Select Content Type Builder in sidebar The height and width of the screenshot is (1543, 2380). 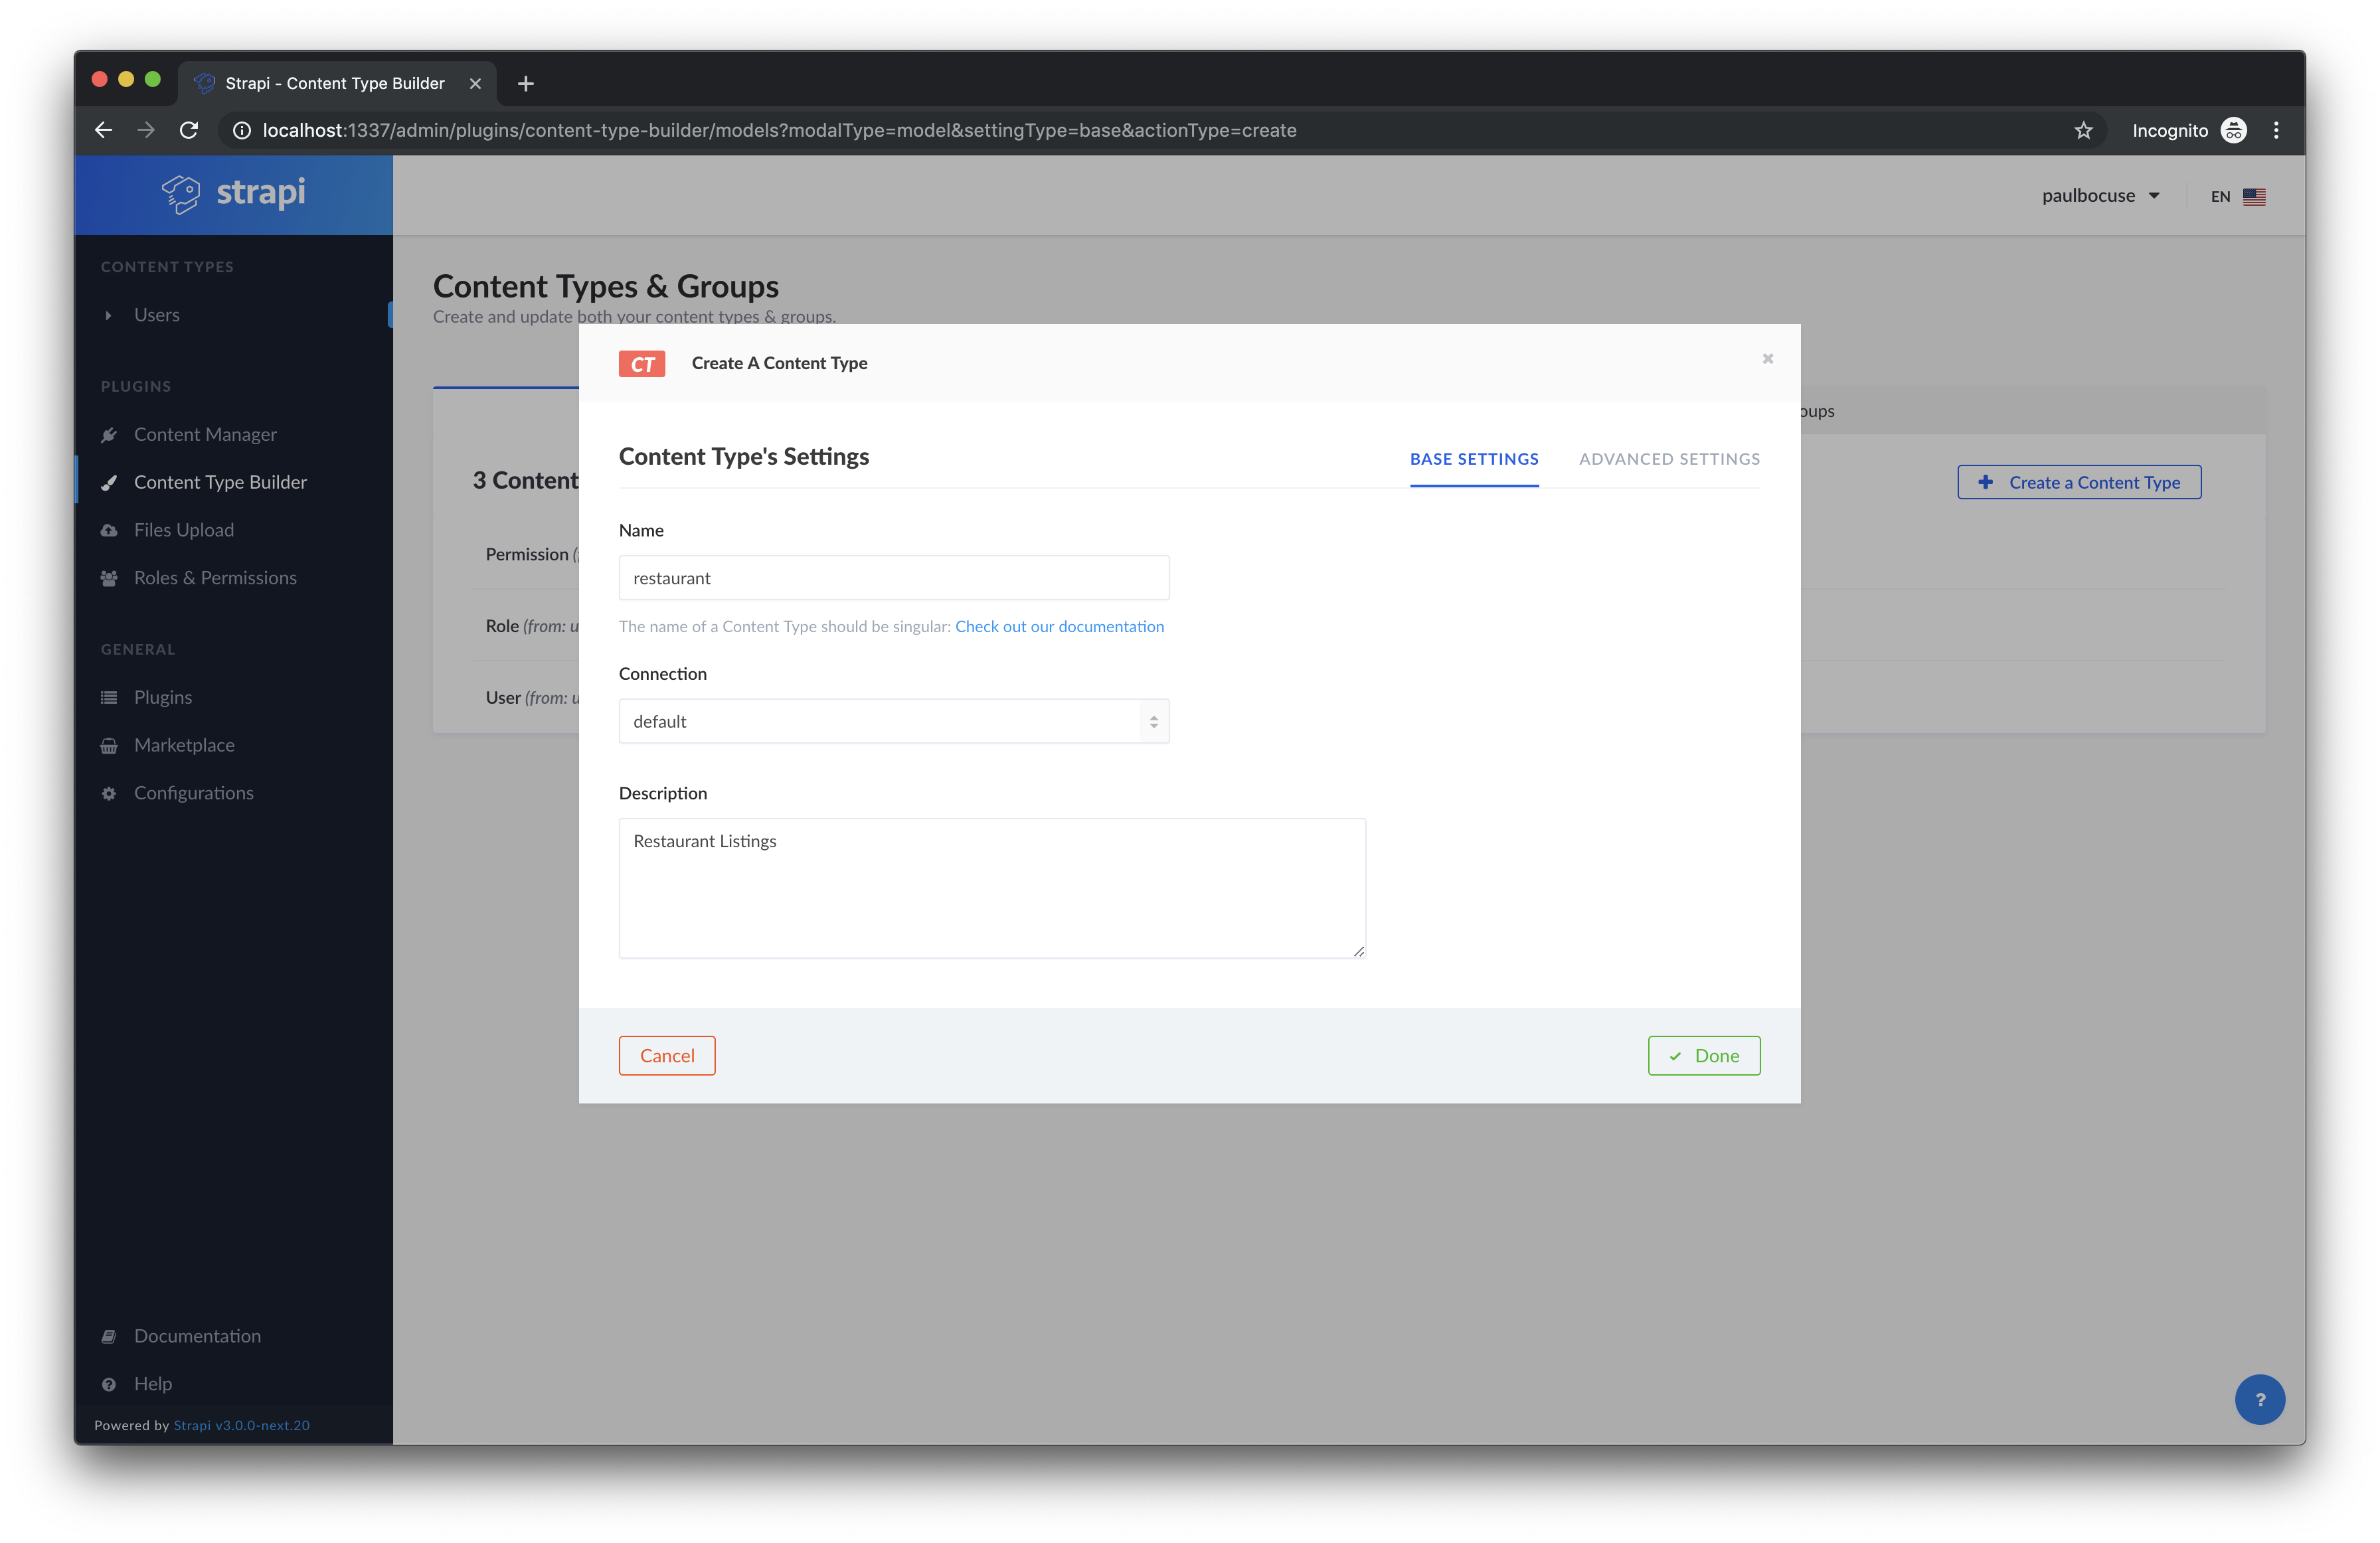(221, 481)
